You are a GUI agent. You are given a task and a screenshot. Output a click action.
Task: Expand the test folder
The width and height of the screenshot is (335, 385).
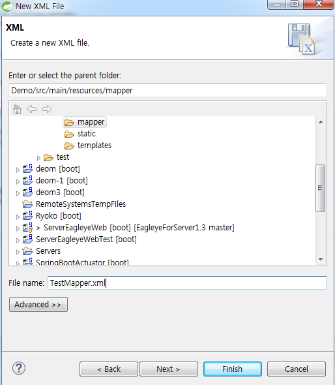38,158
